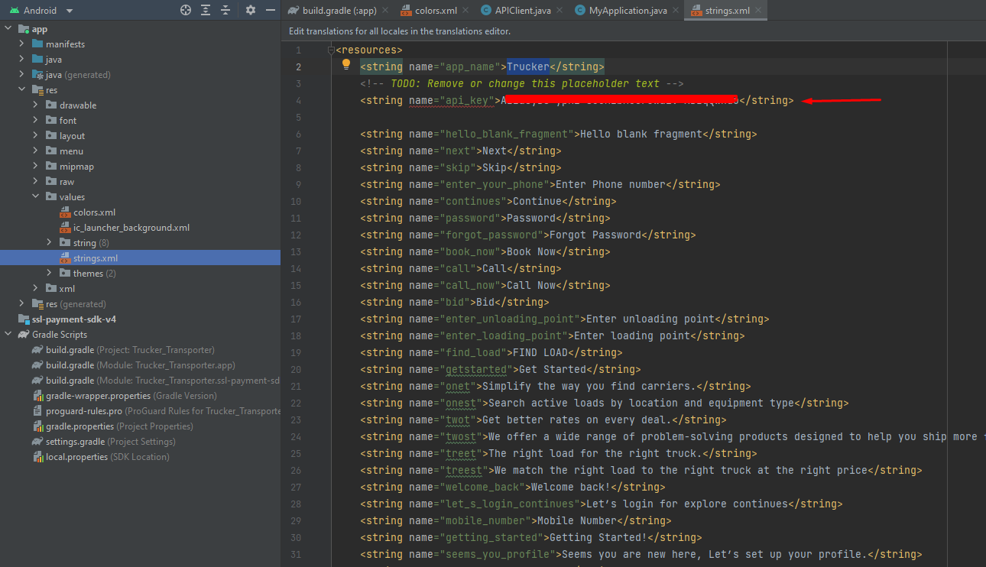
Task: Click the translations editor banner text
Action: click(x=399, y=31)
